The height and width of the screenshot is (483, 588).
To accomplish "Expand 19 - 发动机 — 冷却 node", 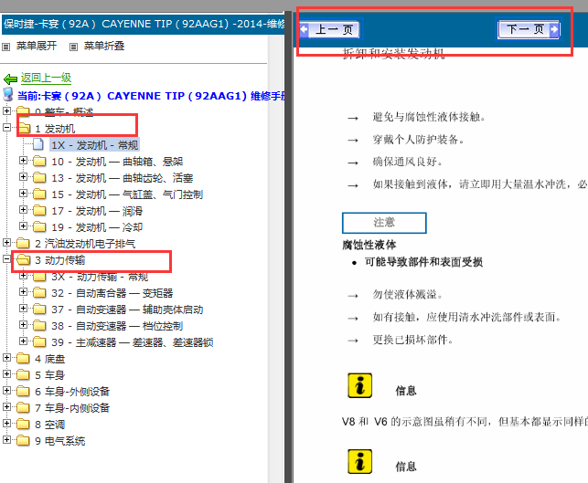I will (x=23, y=226).
